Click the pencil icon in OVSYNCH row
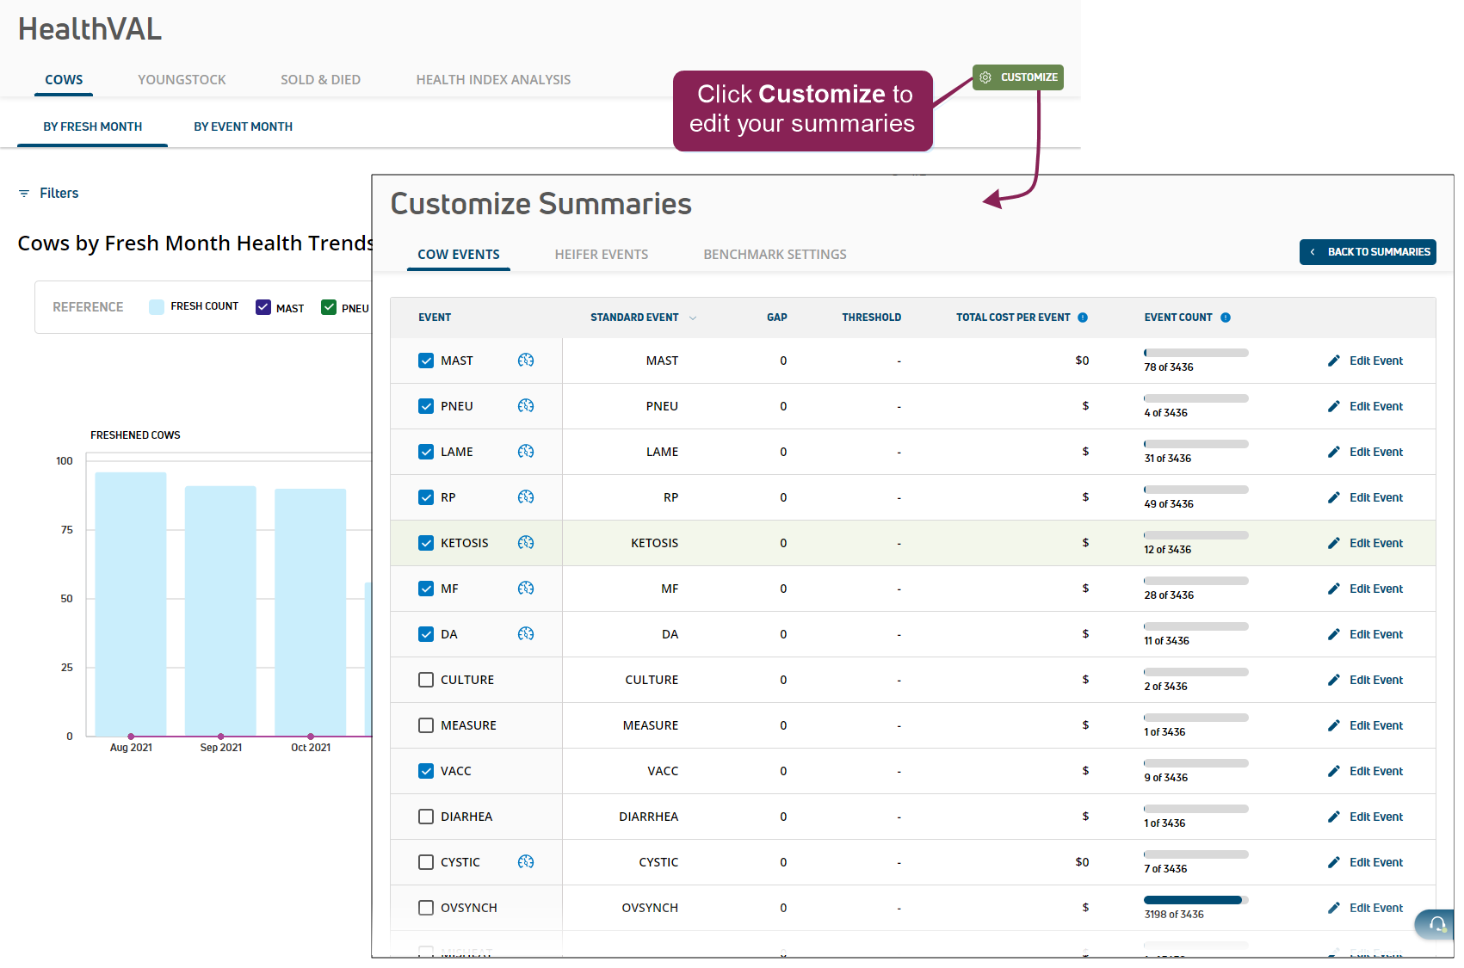The height and width of the screenshot is (968, 1464). (1333, 908)
